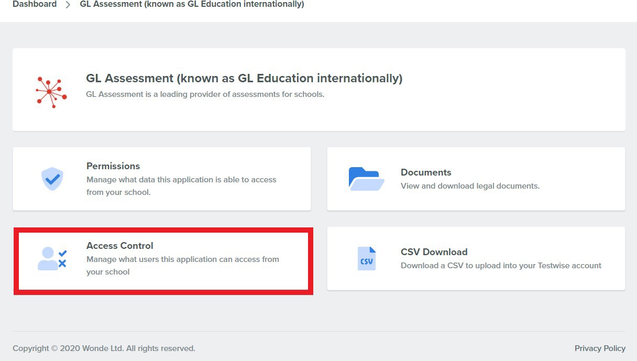Open the Access Control heading

[x=120, y=245]
